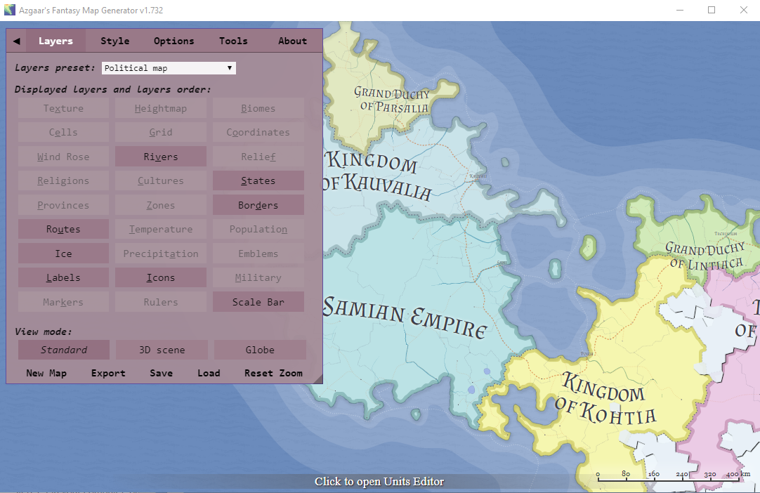
Task: Open the Tools tab
Action: point(233,41)
